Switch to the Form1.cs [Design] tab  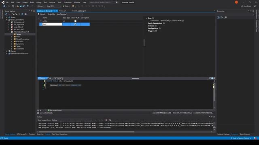(x=79, y=11)
